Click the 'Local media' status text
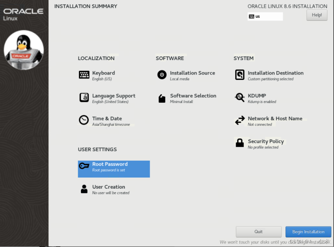This screenshot has width=334, height=247. point(180,79)
